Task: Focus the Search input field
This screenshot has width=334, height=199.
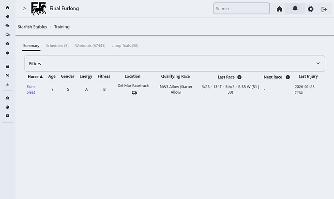Action: click(x=242, y=9)
